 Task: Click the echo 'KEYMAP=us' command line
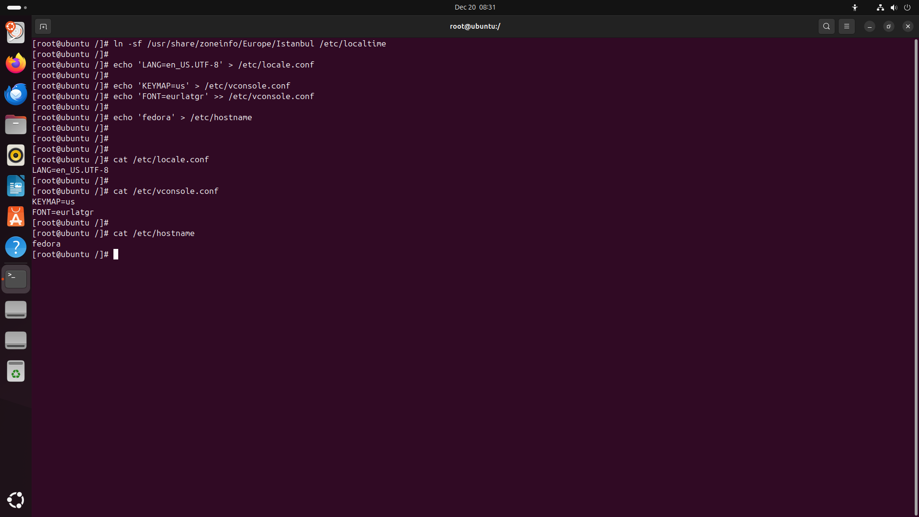point(161,86)
